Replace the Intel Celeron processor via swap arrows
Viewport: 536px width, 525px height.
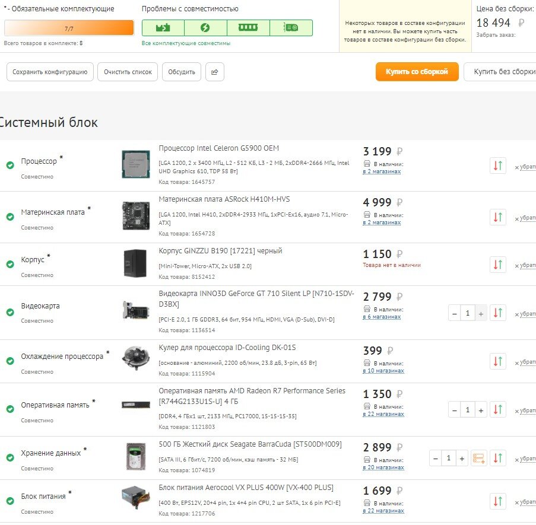point(497,166)
